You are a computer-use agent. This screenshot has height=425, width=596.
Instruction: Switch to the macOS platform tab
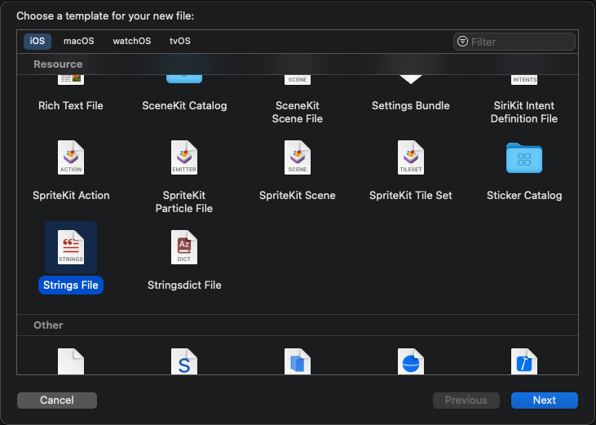tap(79, 41)
